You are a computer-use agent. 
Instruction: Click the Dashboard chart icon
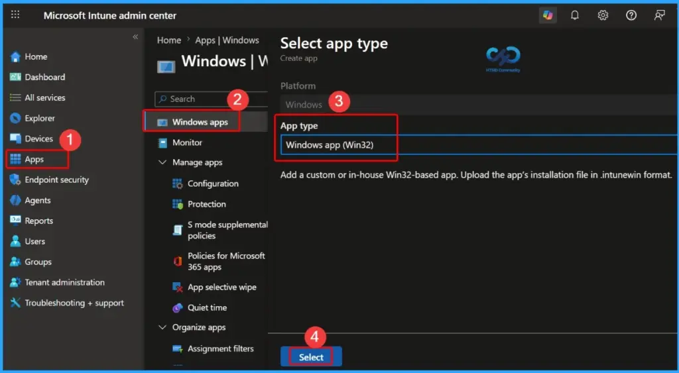pos(15,77)
